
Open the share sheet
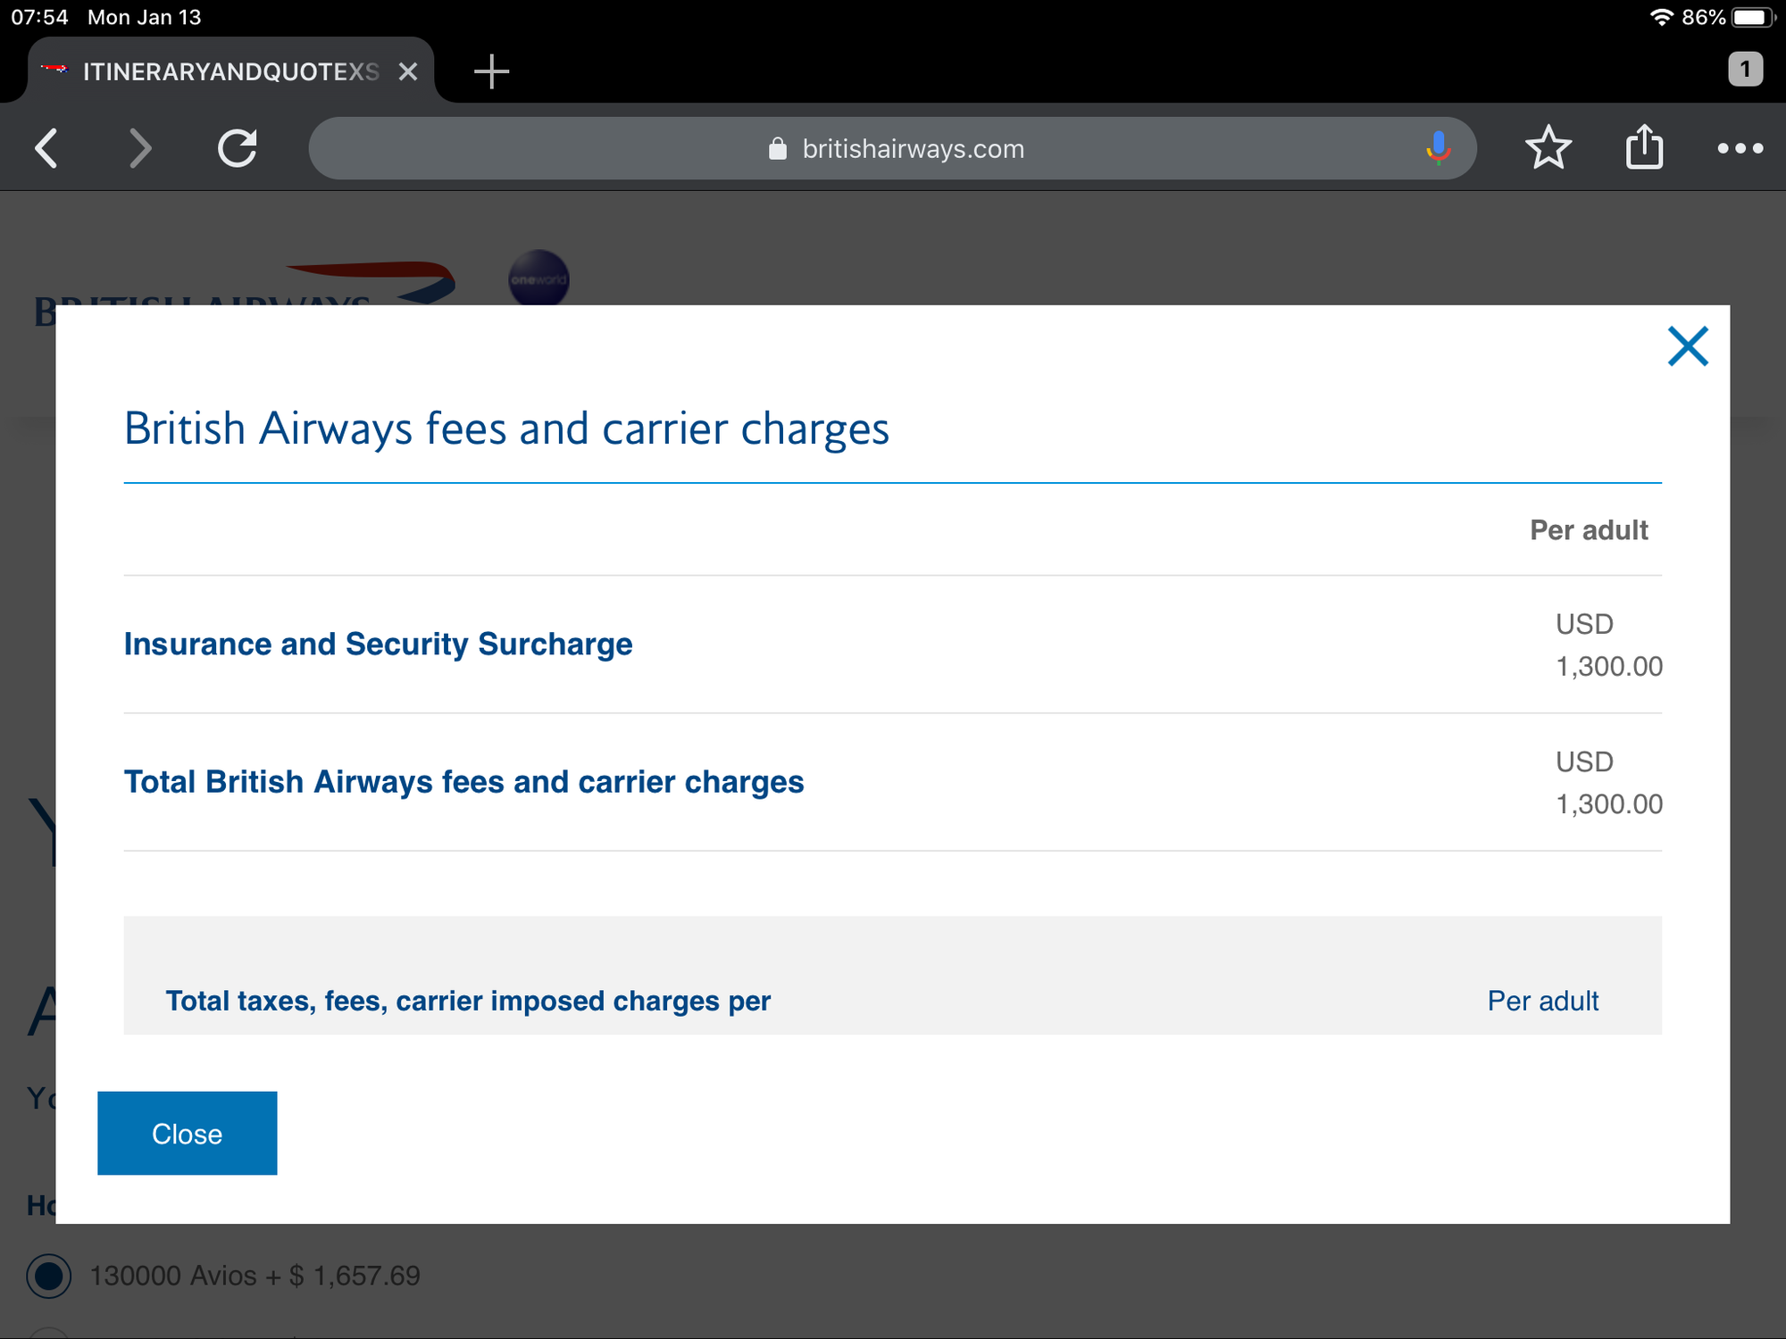tap(1644, 148)
